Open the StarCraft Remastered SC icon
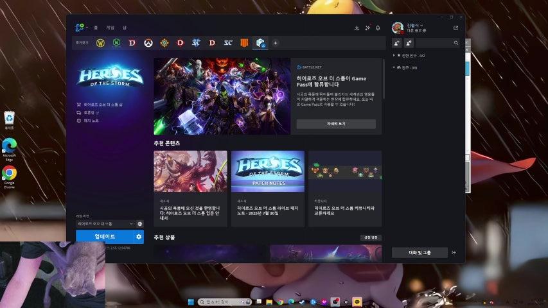Screen dimensions: 548x308 228,43
